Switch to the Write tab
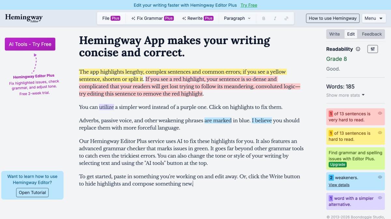The height and width of the screenshot is (219, 391). click(x=335, y=34)
